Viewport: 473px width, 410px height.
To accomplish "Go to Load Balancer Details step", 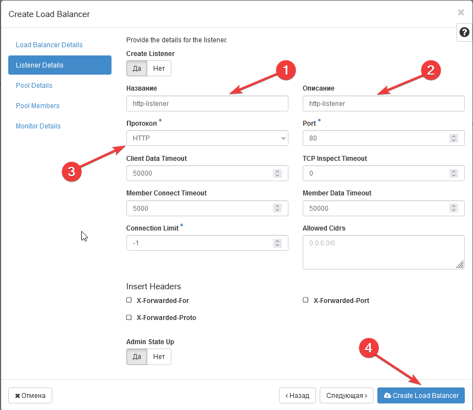I will (49, 45).
